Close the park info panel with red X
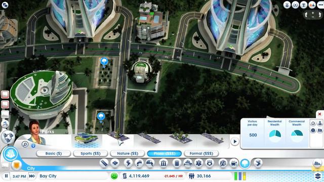324x182 pixels. [319, 114]
